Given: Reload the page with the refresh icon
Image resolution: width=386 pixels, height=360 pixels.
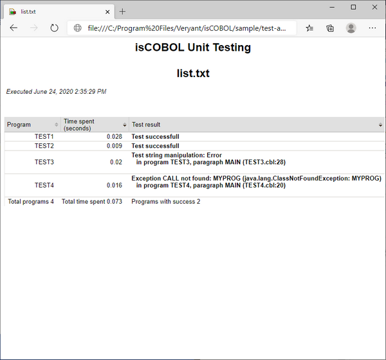Looking at the screenshot, I should tap(54, 28).
